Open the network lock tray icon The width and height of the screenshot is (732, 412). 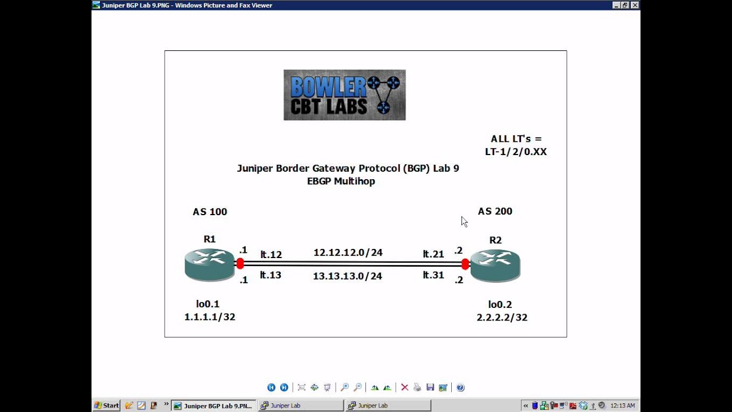(544, 406)
